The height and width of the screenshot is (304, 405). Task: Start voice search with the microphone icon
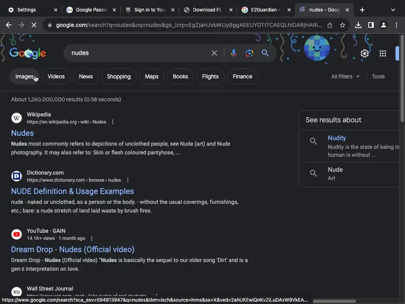point(233,53)
